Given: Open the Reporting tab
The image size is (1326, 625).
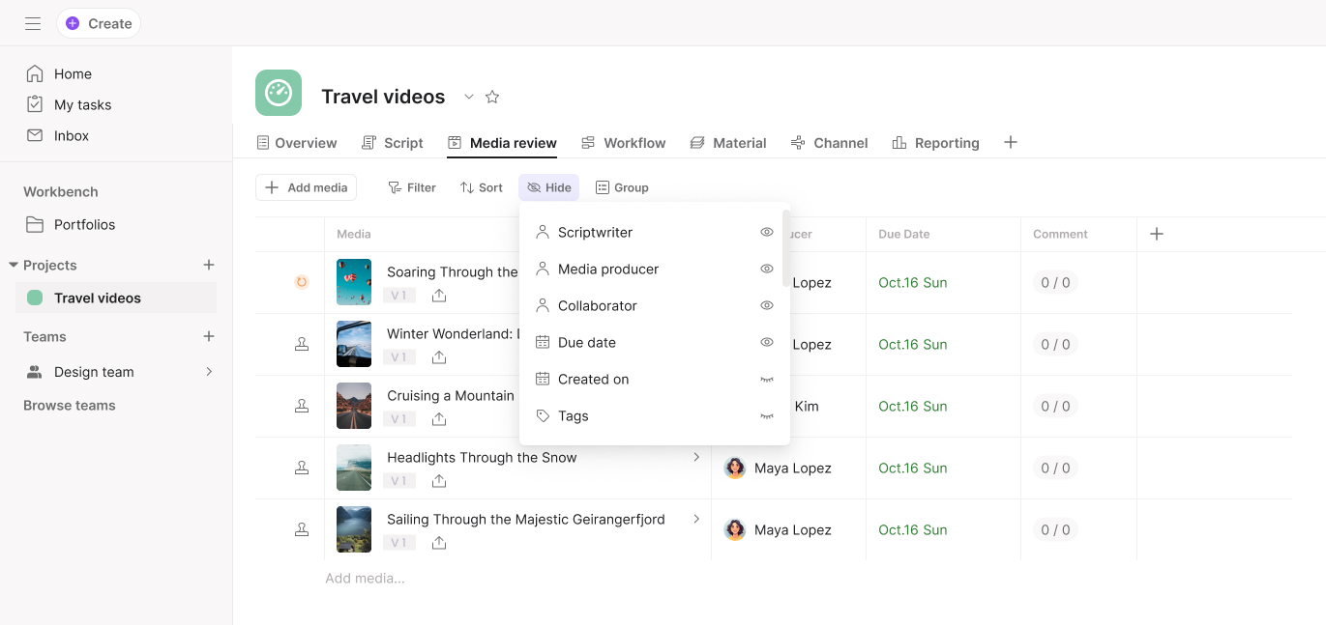Looking at the screenshot, I should [935, 143].
